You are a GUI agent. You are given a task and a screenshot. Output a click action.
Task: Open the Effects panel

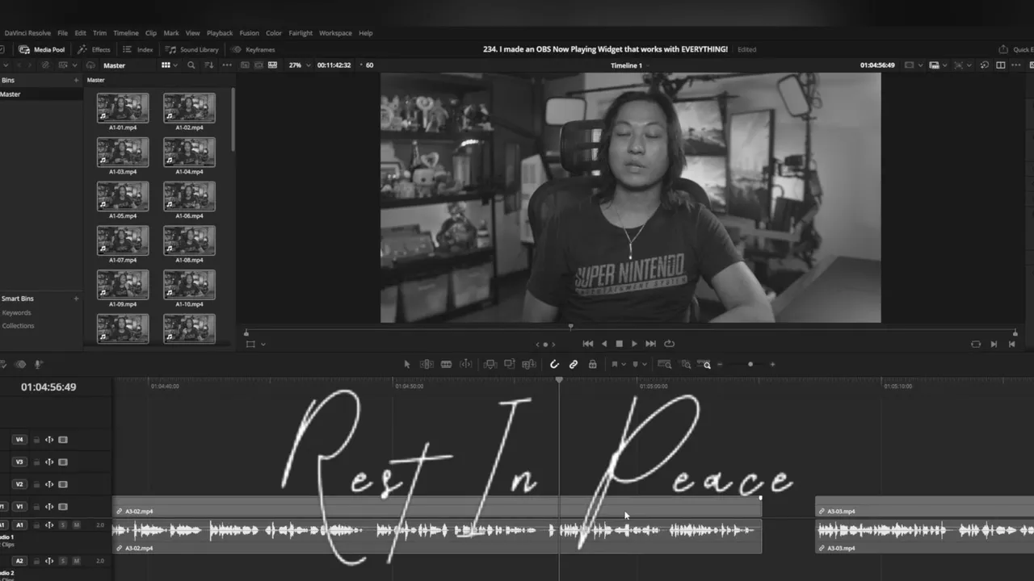tap(94, 49)
